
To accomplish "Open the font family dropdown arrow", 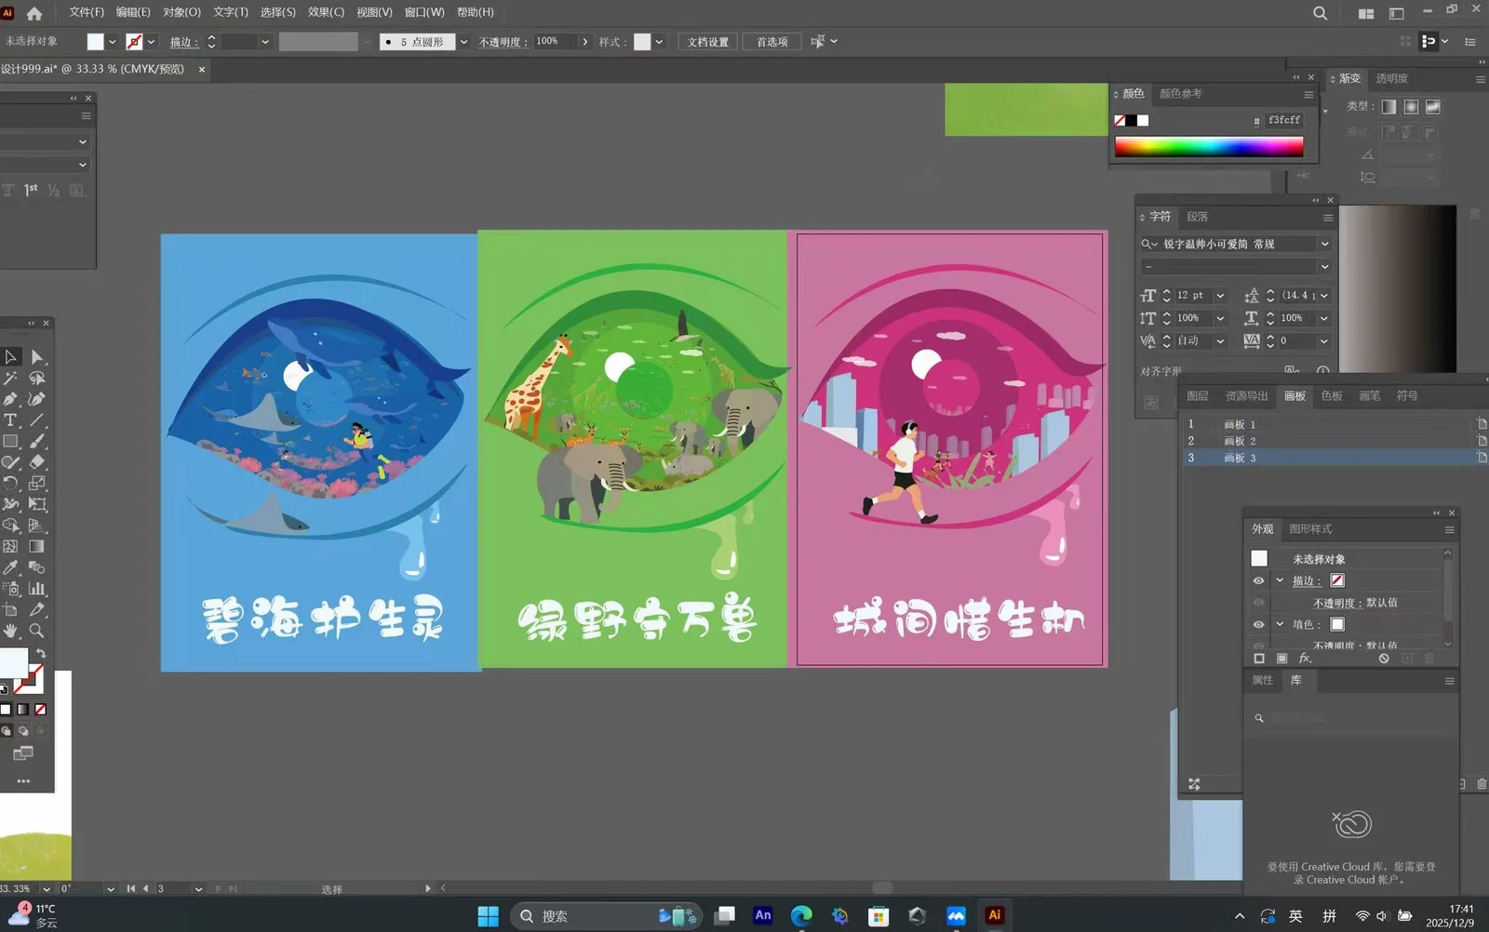I will 1324,244.
